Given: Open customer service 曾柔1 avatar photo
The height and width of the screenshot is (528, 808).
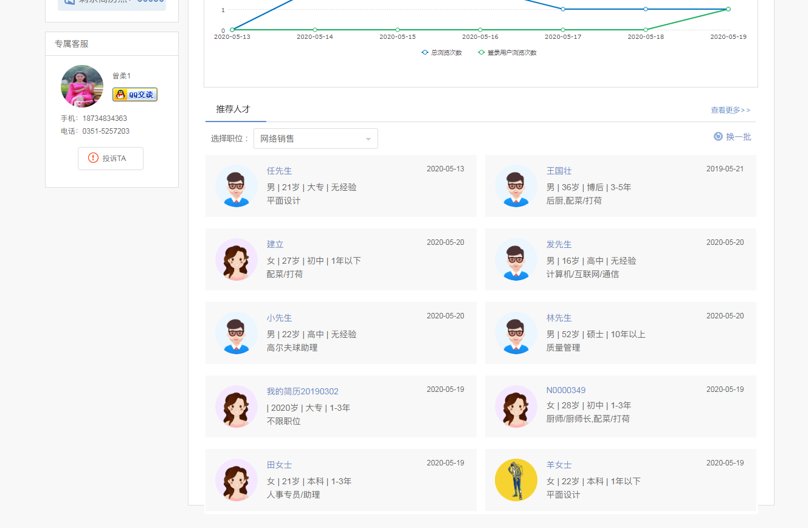Looking at the screenshot, I should [82, 86].
